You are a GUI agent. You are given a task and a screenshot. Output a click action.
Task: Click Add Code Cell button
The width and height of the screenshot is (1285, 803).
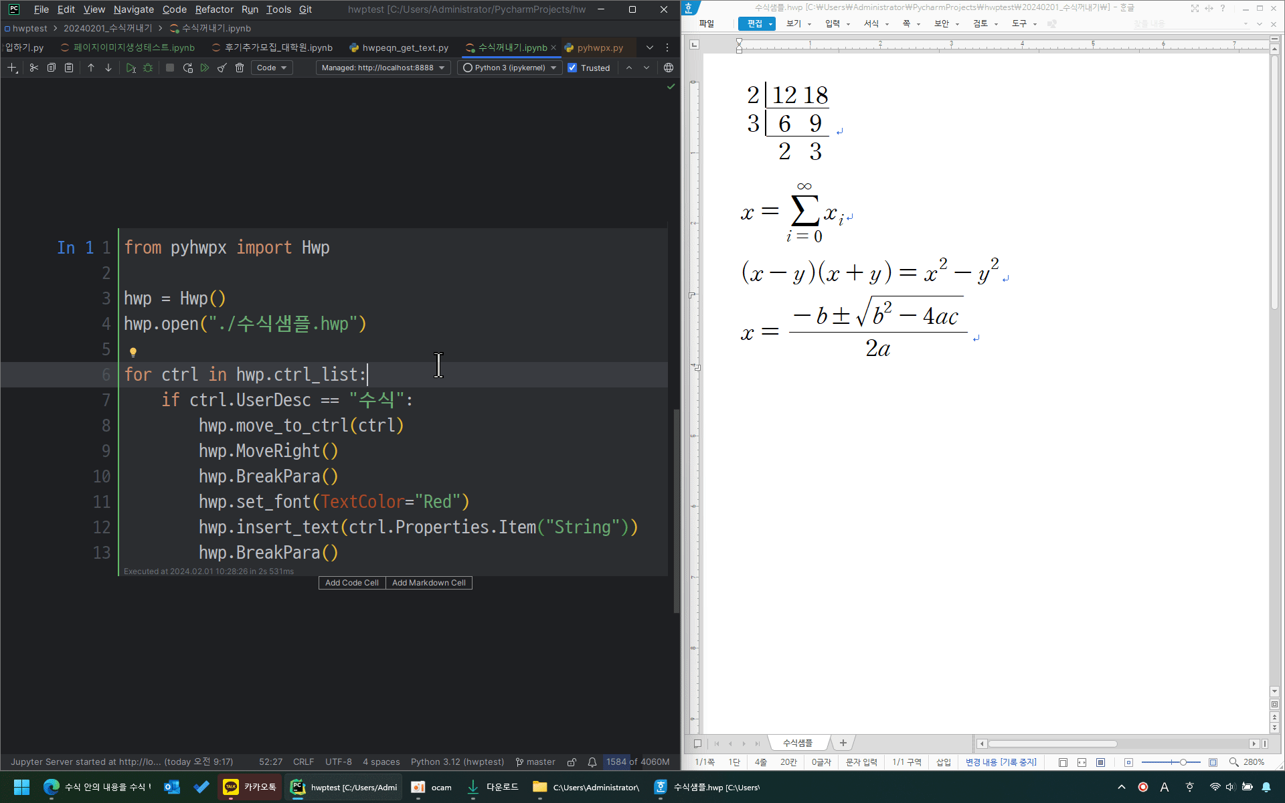coord(352,583)
